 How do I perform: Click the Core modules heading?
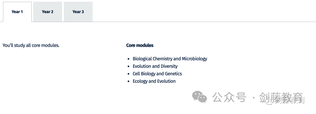tap(140, 45)
